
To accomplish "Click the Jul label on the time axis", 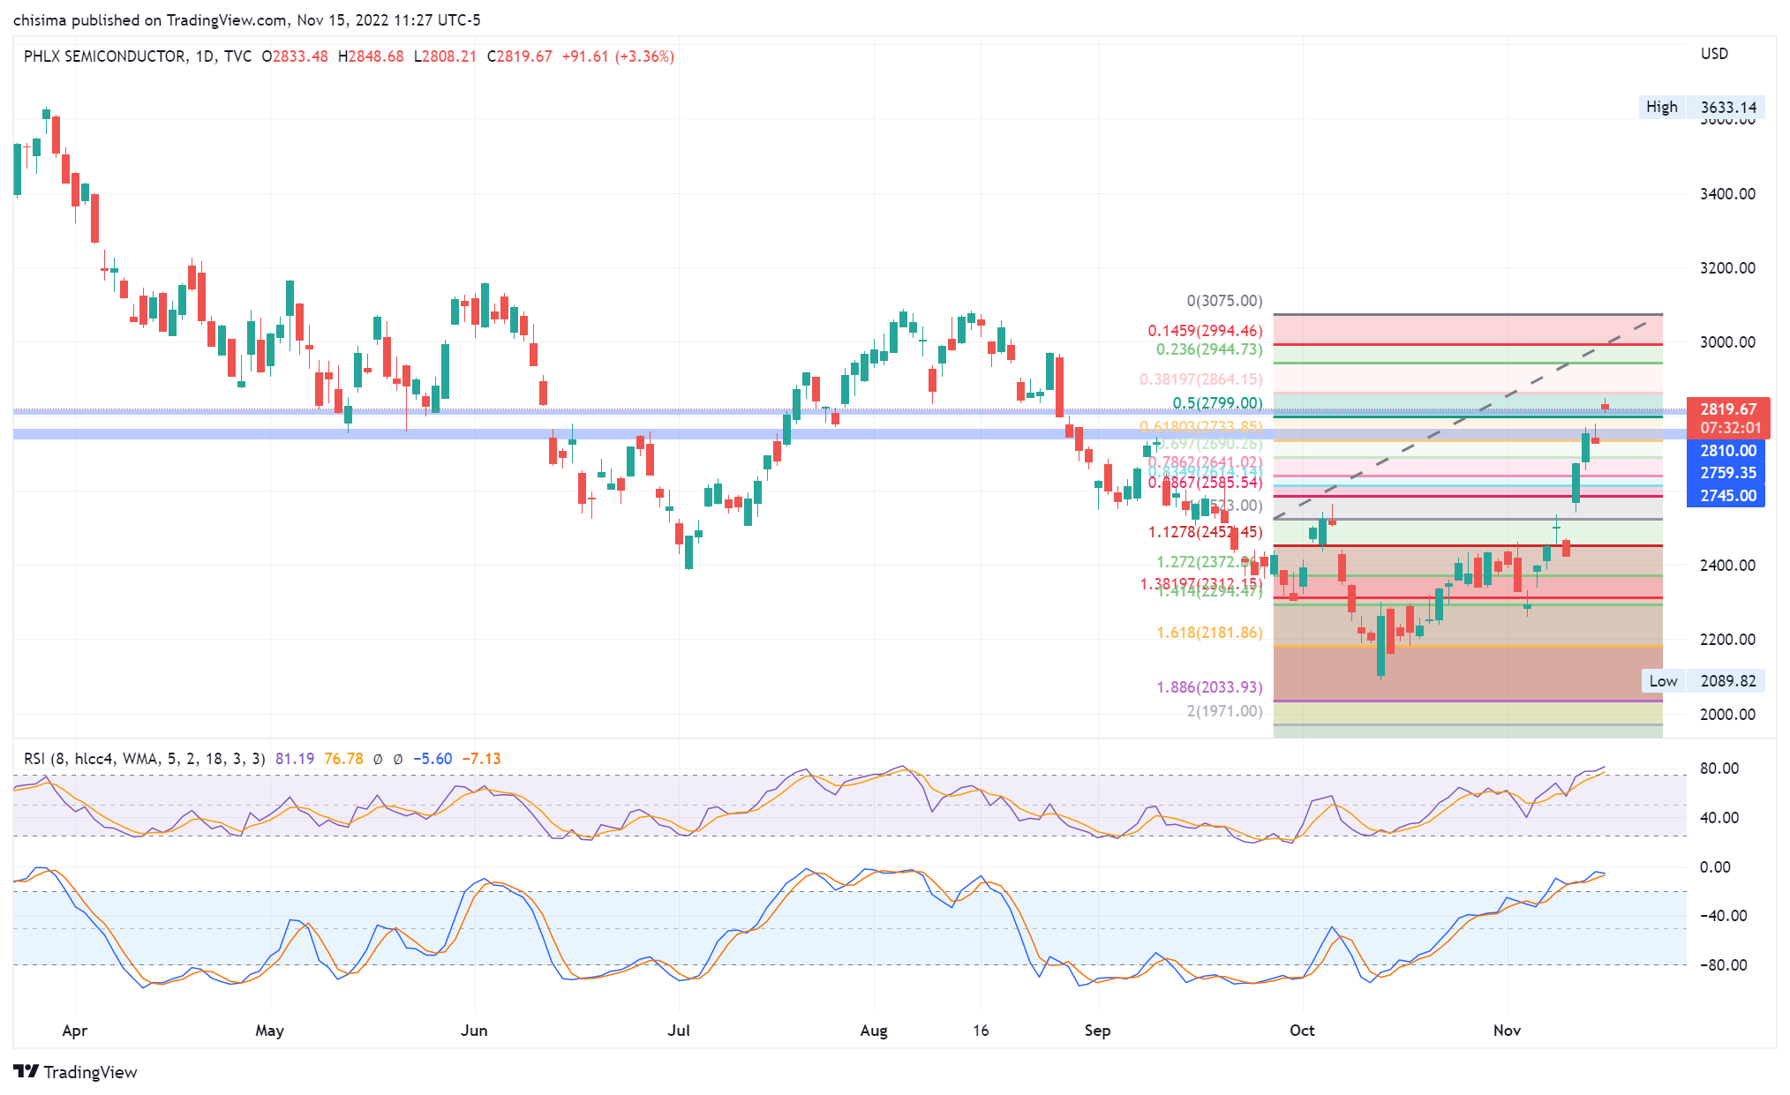I will click(678, 1031).
